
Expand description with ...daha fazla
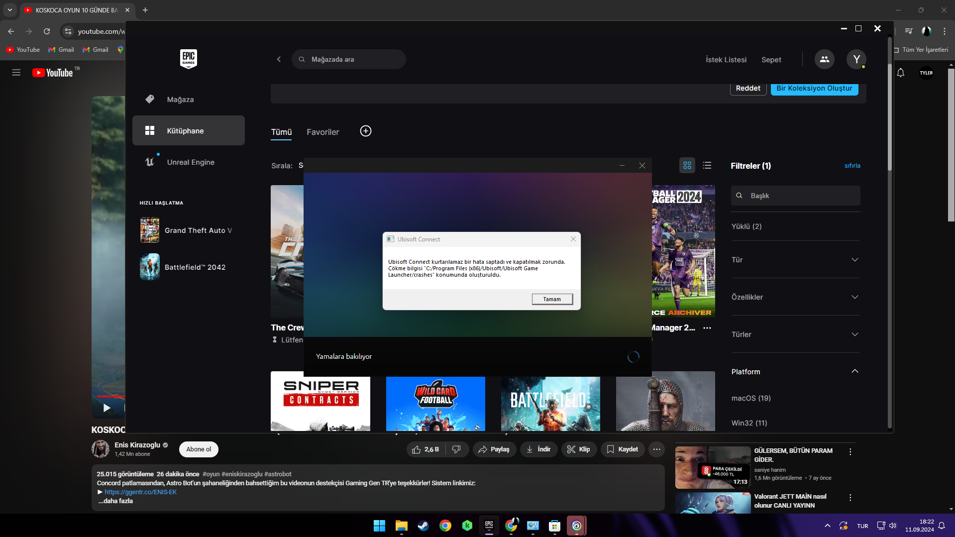115,501
